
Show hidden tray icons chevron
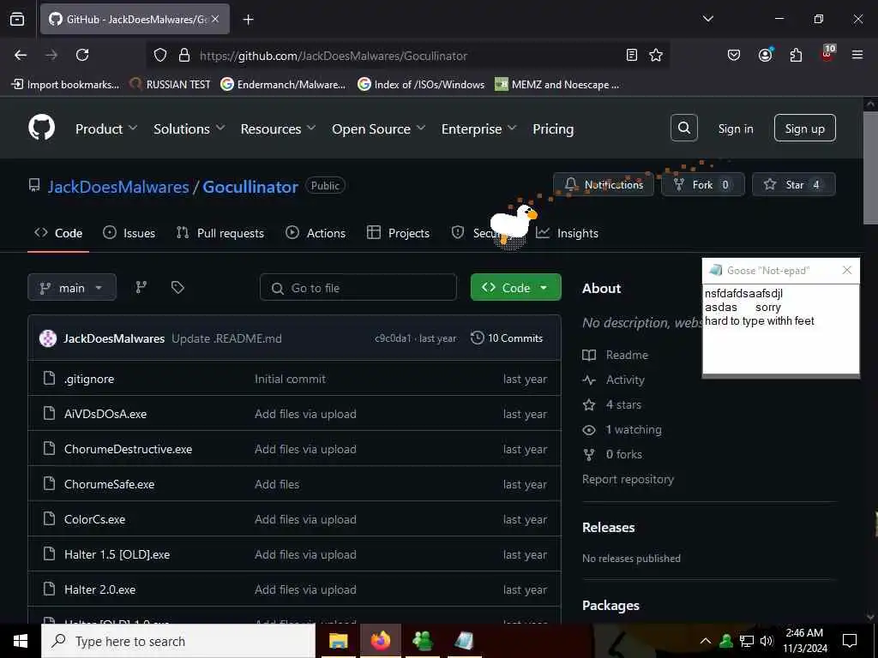[706, 641]
